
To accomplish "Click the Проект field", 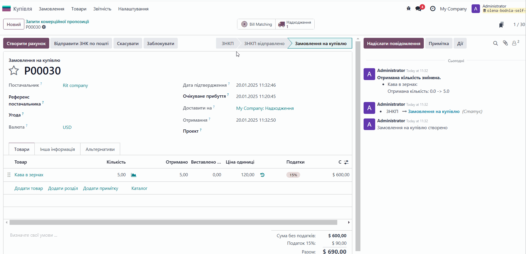I will [291, 131].
